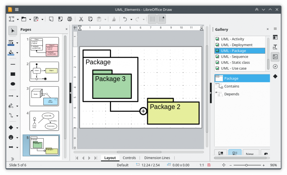Select the Curves and Polygons pencil tool
Screen dimensions: 287x175
click(11, 106)
